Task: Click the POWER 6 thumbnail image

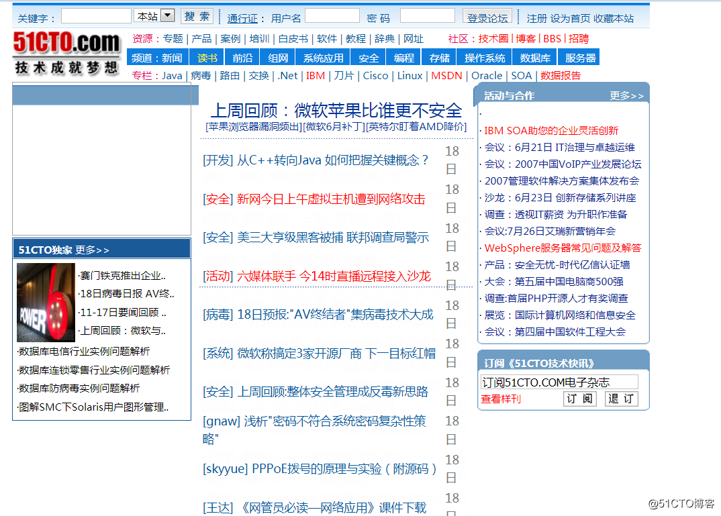Action: tap(46, 302)
